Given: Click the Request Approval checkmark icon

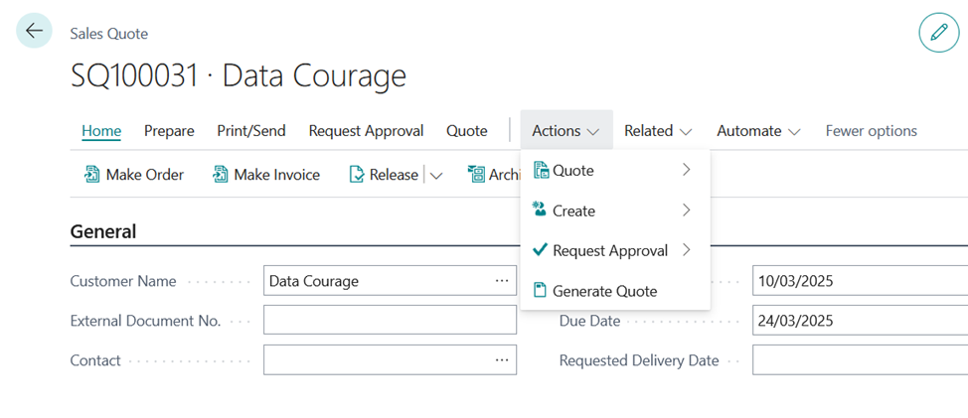Looking at the screenshot, I should [542, 250].
